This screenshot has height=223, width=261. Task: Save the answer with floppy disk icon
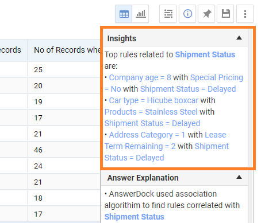click(x=225, y=14)
